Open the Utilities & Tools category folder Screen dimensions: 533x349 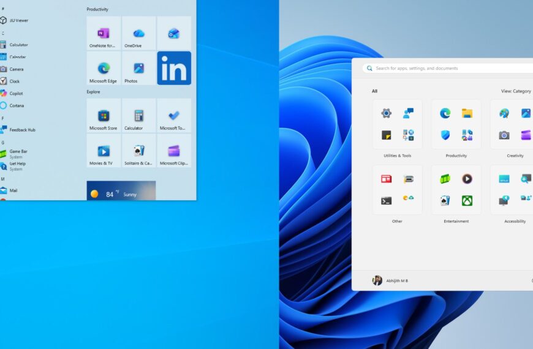[398, 124]
